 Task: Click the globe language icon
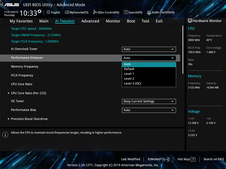pos(48,12)
